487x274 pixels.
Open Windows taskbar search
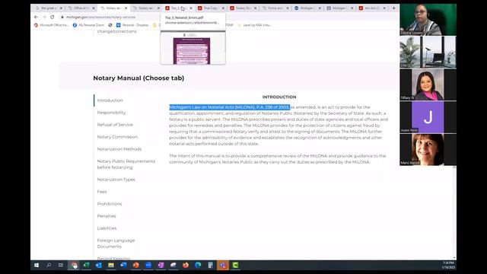[49, 265]
